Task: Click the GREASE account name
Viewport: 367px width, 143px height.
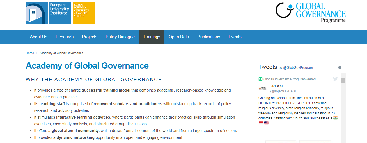Action: pyautogui.click(x=277, y=86)
